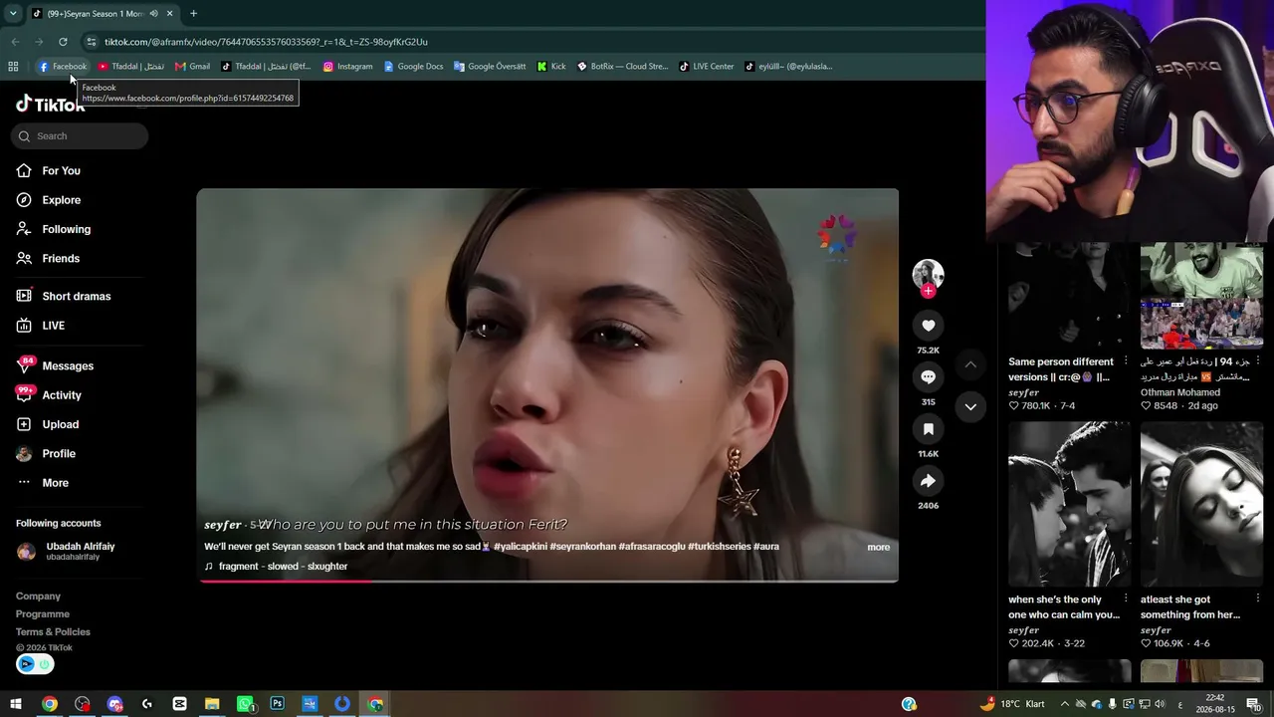This screenshot has height=717, width=1274.
Task: Expand the Company footer section
Action: tap(38, 597)
